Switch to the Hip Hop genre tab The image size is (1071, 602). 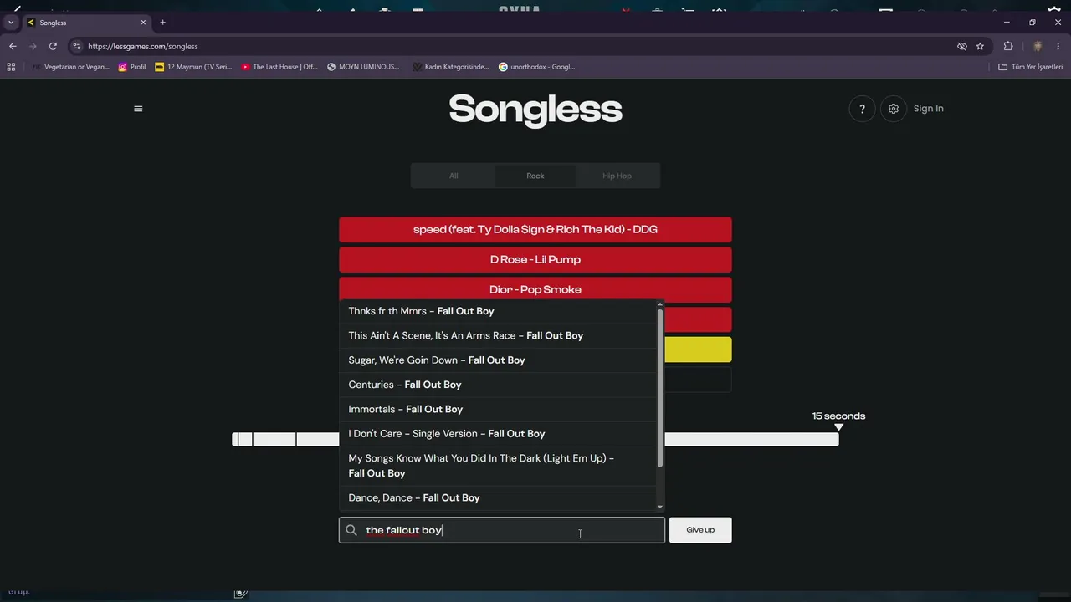click(617, 176)
